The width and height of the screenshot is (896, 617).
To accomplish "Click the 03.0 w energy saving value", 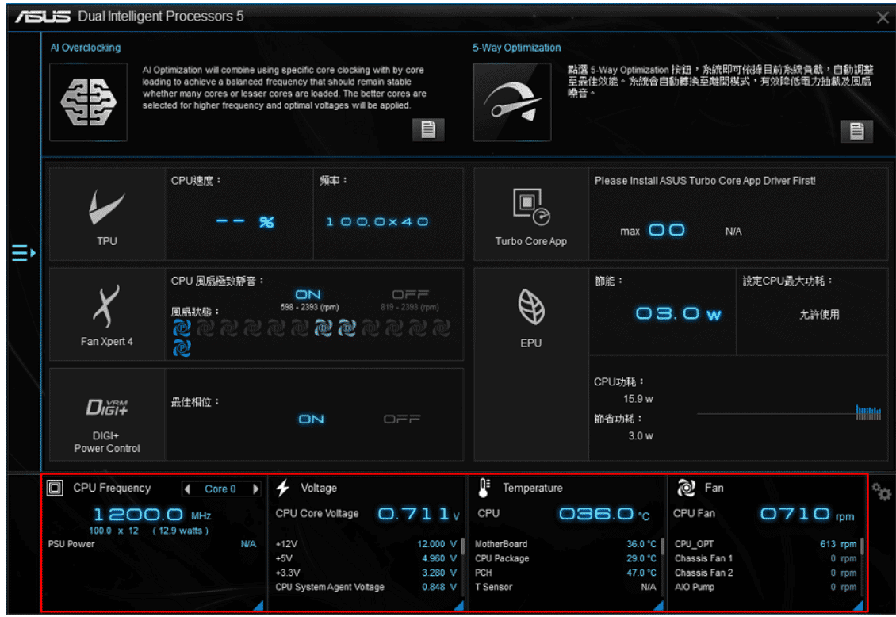I will point(678,313).
